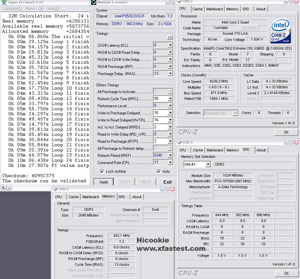
Task: Click the Core Speed value 4239.2 MHz
Action: pyautogui.click(x=219, y=81)
